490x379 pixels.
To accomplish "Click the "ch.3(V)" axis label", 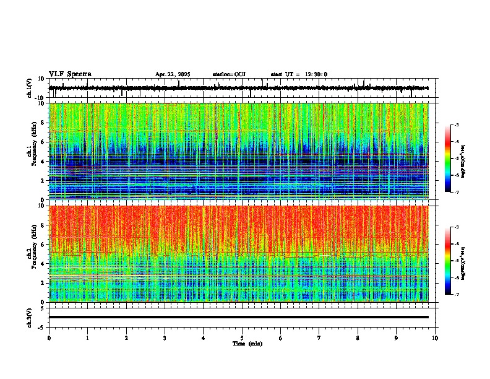I will pos(30,318).
